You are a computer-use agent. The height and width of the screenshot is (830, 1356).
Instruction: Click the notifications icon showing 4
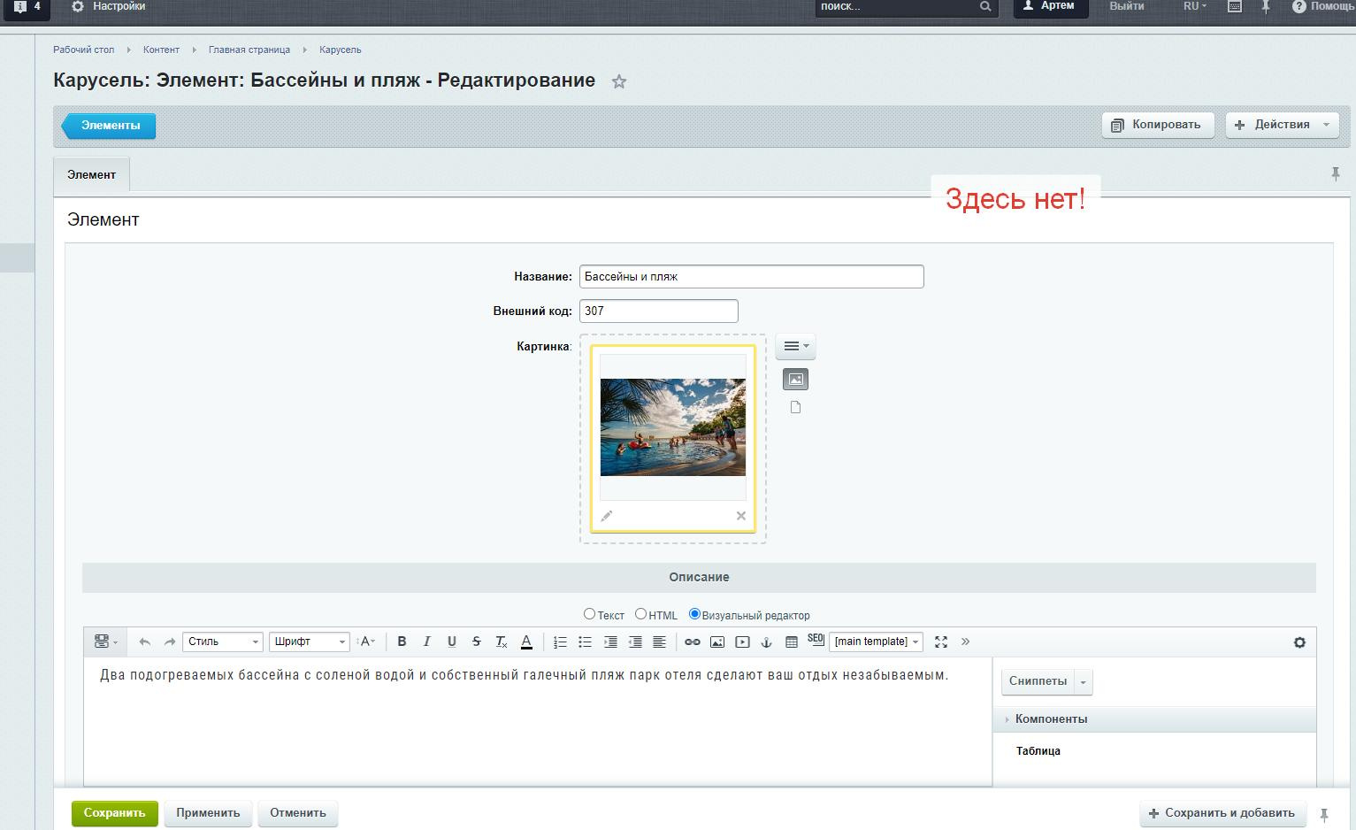click(x=27, y=6)
